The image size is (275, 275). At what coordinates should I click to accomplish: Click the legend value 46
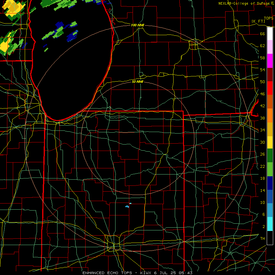pyautogui.click(x=262, y=94)
